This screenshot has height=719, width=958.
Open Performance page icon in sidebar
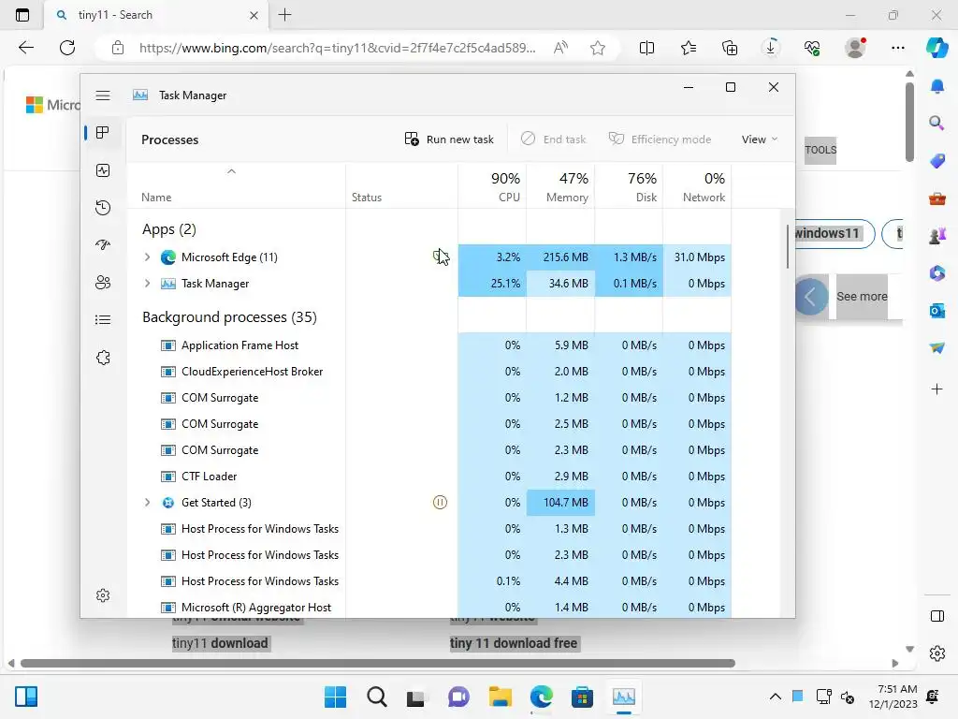coord(103,170)
